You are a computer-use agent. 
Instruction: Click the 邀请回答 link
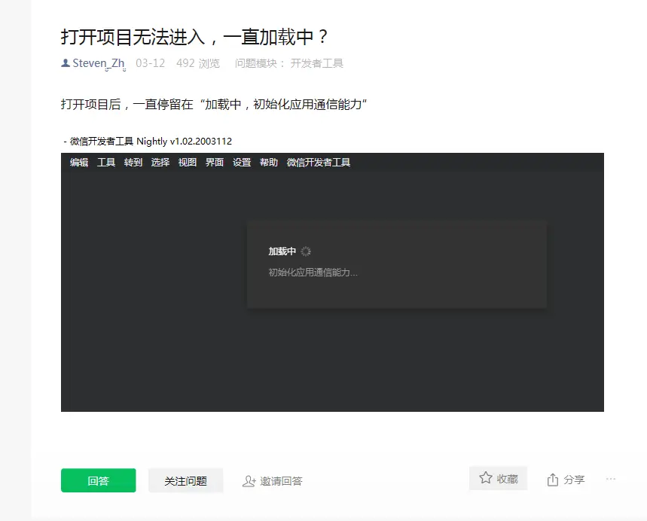click(273, 481)
